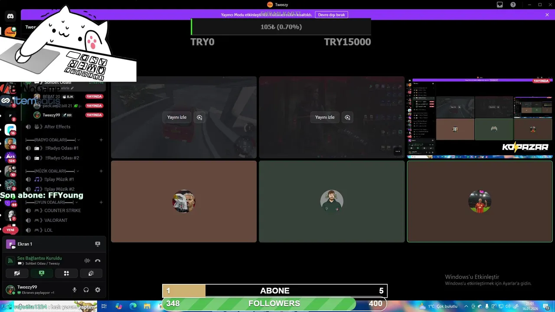This screenshot has width=555, height=312.
Task: Toggle screen share button off
Action: [42, 273]
